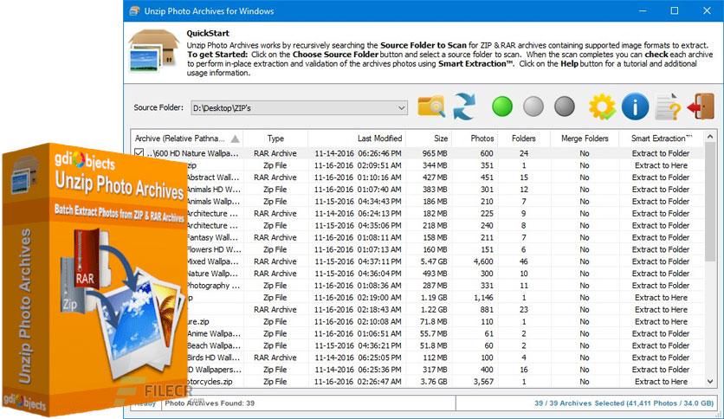This screenshot has height=419, width=724.
Task: Sort by Merge Folders column header
Action: [585, 139]
